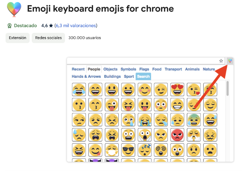Click the Redes sociales chip
The height and width of the screenshot is (171, 242).
[48, 38]
